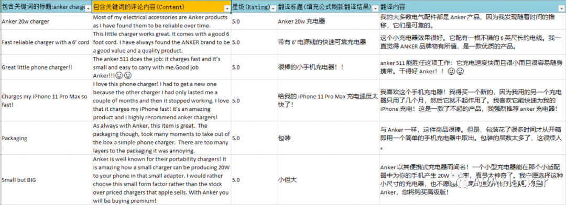This screenshot has width=566, height=205.
Task: Select the translation starting '我的大多数电气配件都是 Anker 产品'
Action: click(x=472, y=21)
